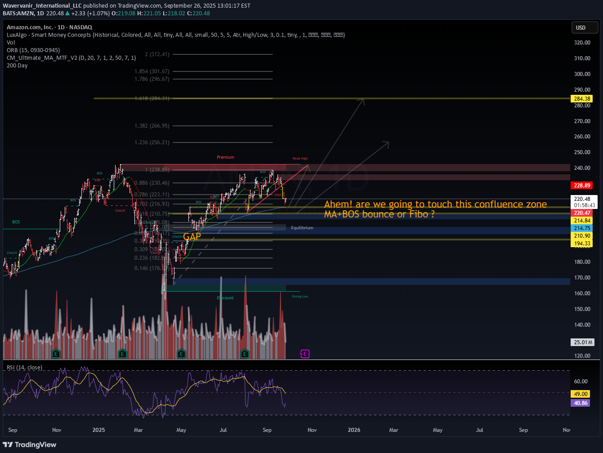Image resolution: width=603 pixels, height=453 pixels.
Task: Select the 1.618 (284.31) Fibonacci label
Action: (x=152, y=98)
